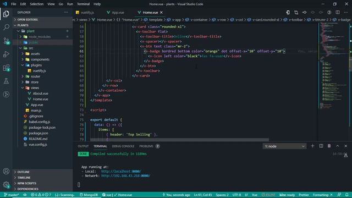Click UTF-8 encoding in status bar
This screenshot has height=198, width=352.
(237, 195)
